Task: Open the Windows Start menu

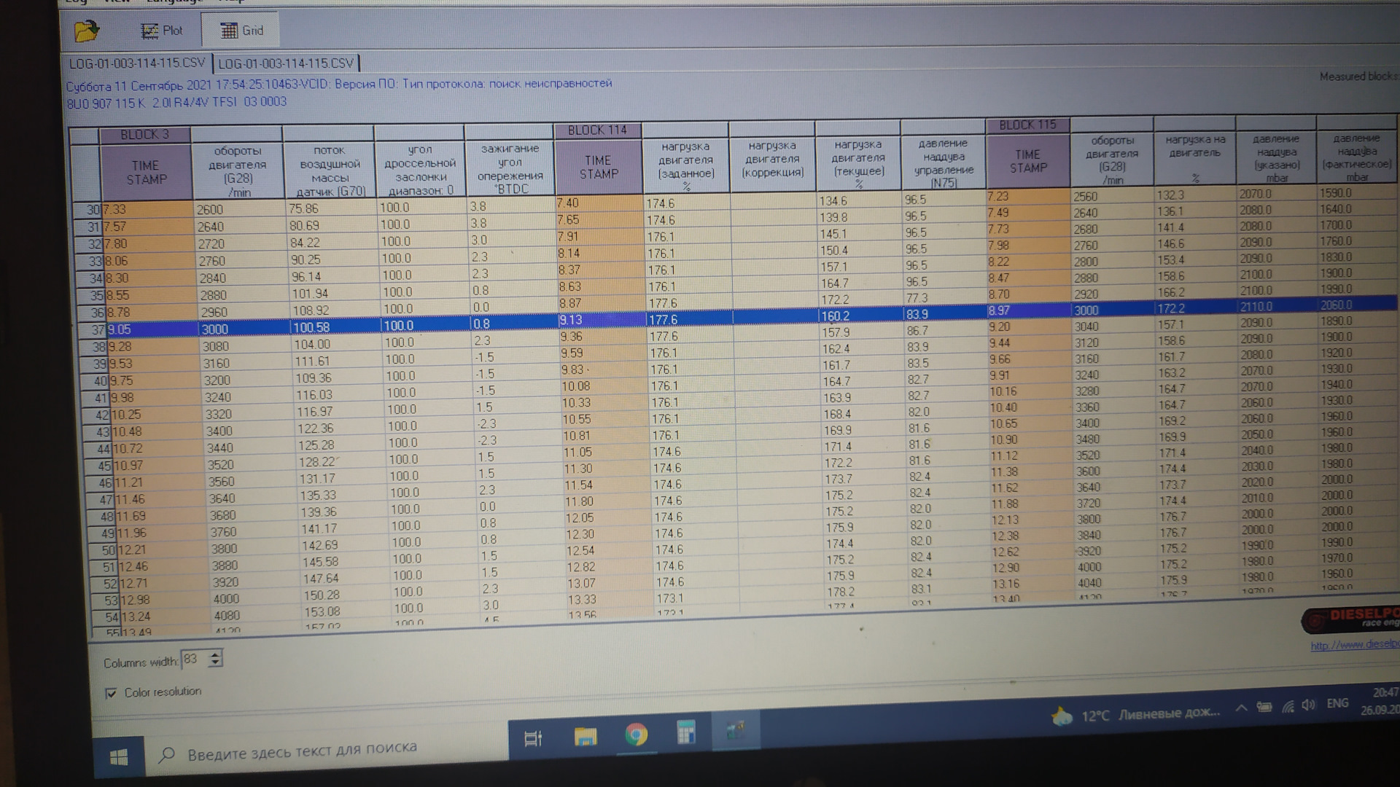Action: pos(119,757)
